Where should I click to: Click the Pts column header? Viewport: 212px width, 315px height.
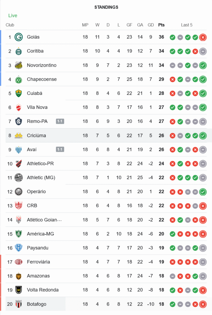click(161, 25)
